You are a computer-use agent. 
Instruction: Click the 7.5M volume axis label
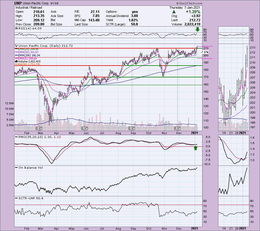tap(10, 114)
